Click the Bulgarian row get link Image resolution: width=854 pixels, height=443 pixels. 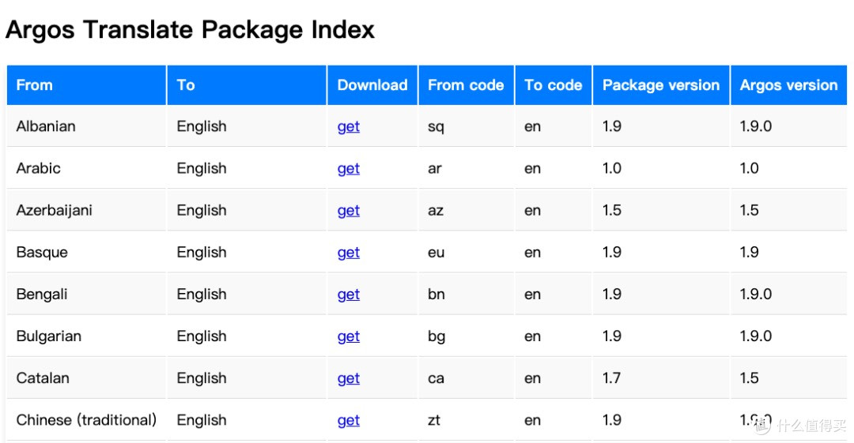[349, 336]
